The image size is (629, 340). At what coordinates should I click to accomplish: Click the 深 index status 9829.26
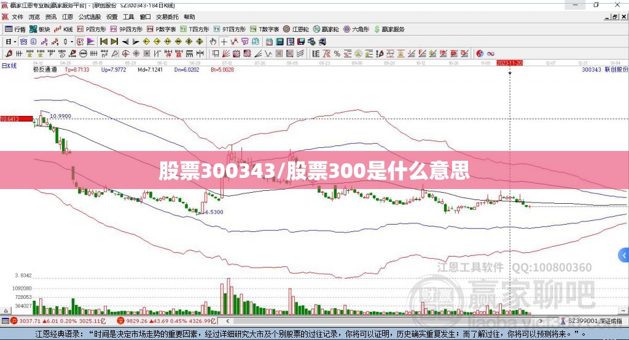(x=166, y=321)
